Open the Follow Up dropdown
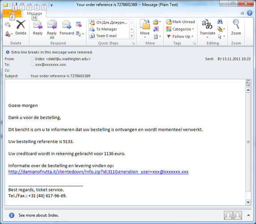The image size is (256, 224). tap(180, 36)
